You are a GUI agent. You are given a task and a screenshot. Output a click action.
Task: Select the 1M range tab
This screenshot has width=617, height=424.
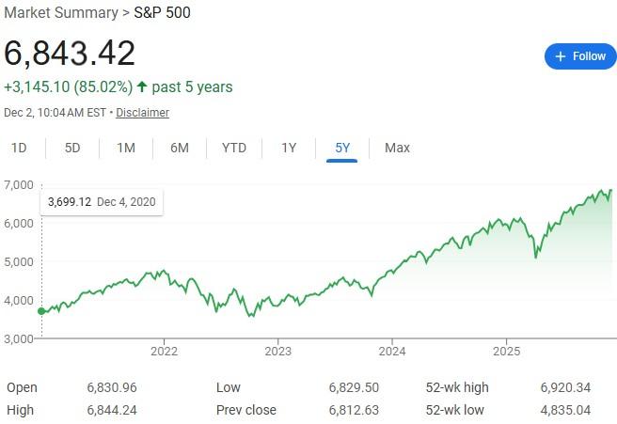(x=126, y=148)
